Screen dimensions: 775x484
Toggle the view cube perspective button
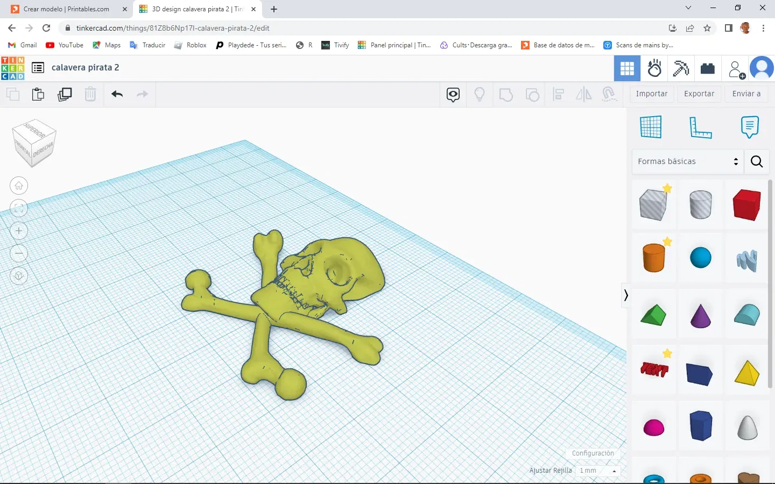[19, 276]
